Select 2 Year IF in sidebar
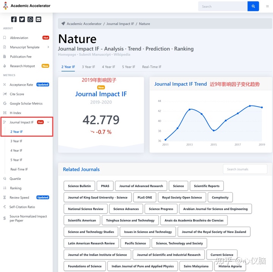This screenshot has height=272, width=273. click(x=17, y=132)
